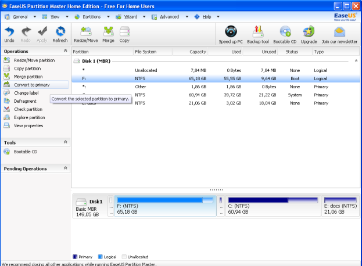Screen dimensions: 362x266
Task: Expand the Advanced dropdown arrow
Action: (187, 17)
